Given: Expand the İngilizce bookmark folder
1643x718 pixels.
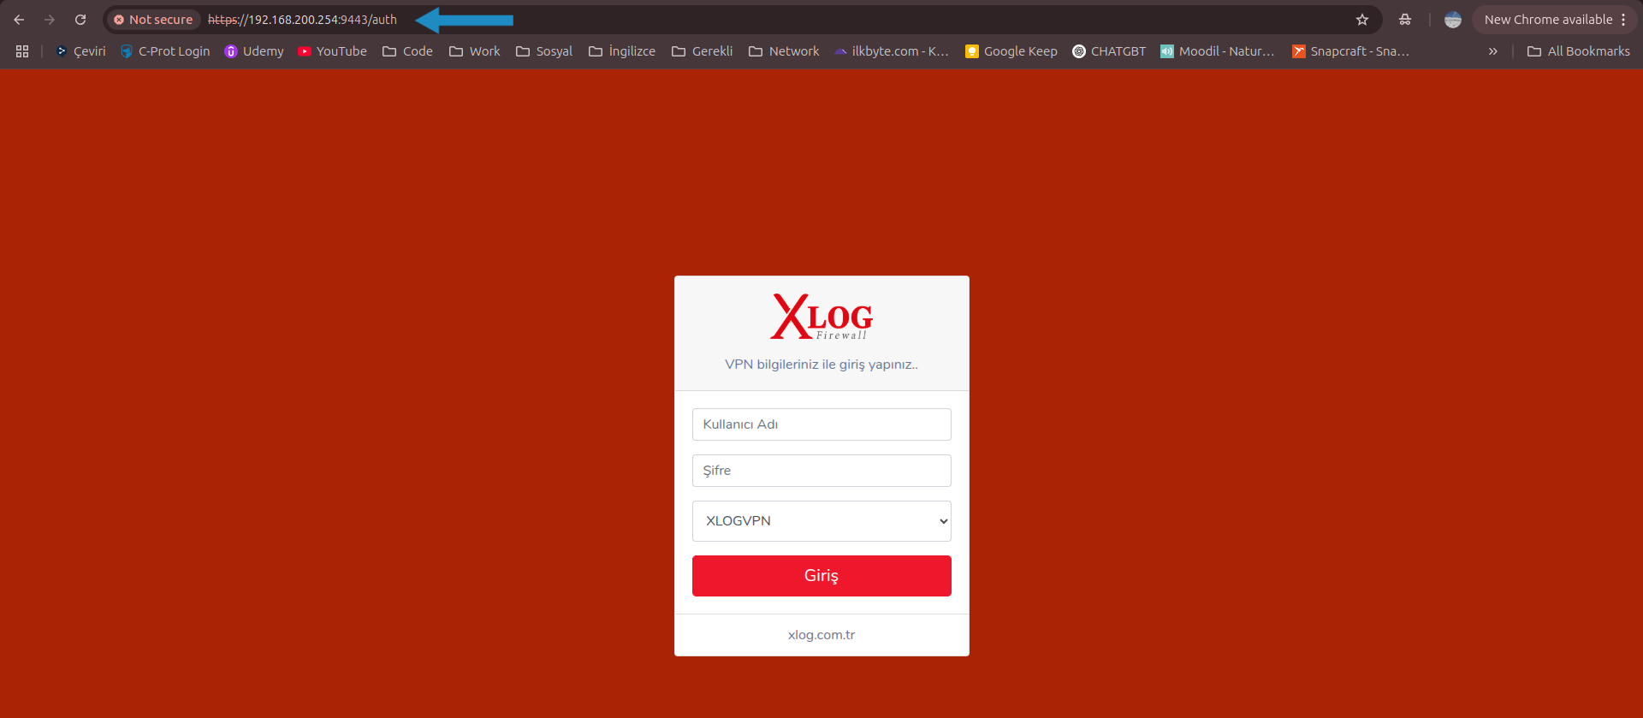Looking at the screenshot, I should pos(622,51).
